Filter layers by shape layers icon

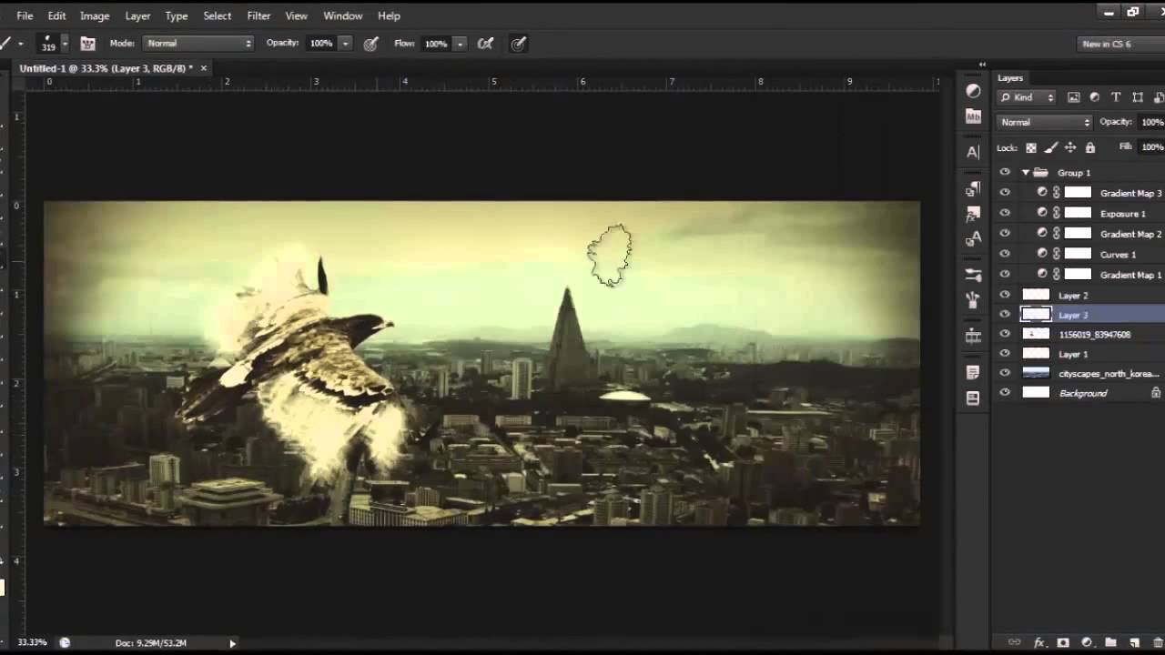point(1138,97)
